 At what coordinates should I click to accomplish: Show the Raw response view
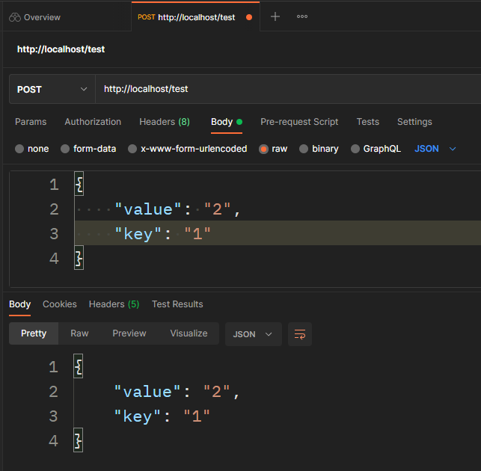click(x=79, y=333)
